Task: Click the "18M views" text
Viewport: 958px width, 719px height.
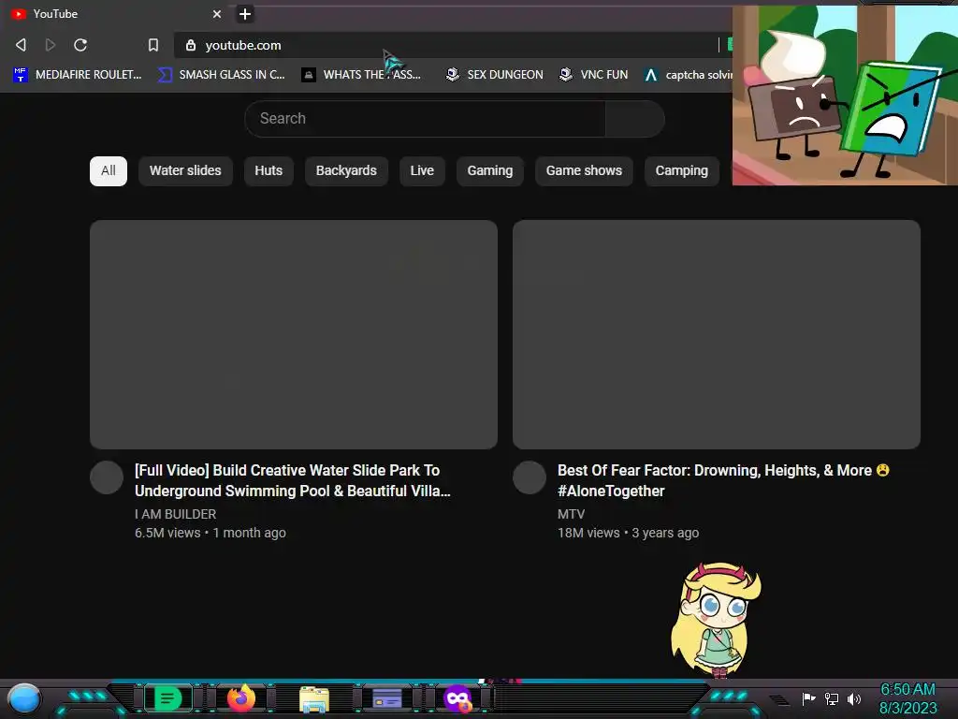Action: pyautogui.click(x=588, y=533)
